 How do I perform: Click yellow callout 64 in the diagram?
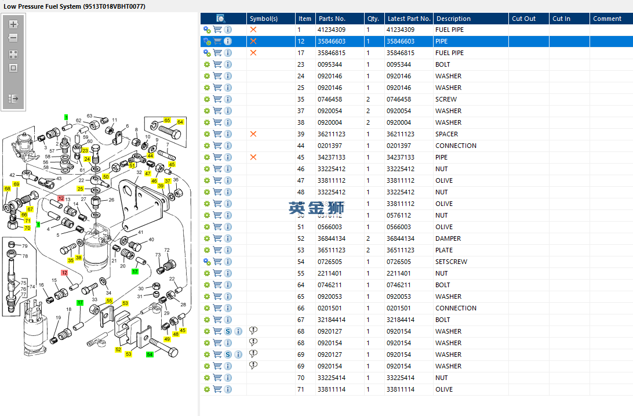pyautogui.click(x=180, y=122)
